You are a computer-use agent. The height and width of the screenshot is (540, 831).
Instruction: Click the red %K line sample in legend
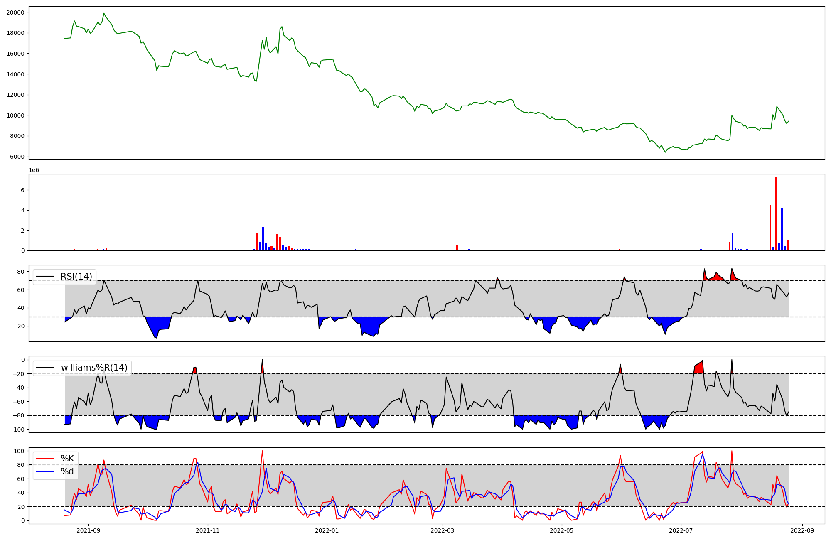point(45,459)
